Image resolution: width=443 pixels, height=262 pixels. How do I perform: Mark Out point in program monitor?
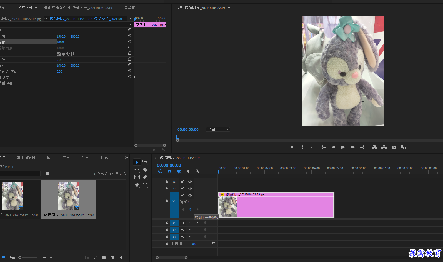point(311,147)
